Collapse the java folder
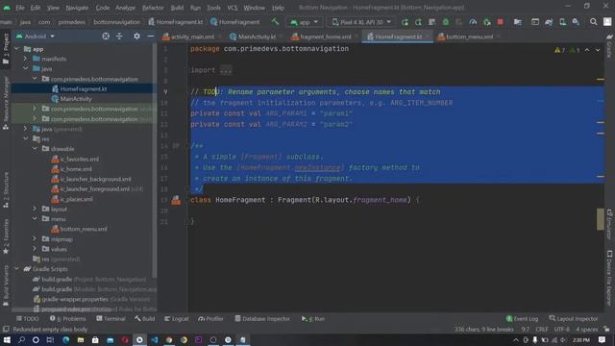The image size is (615, 346). 26,68
